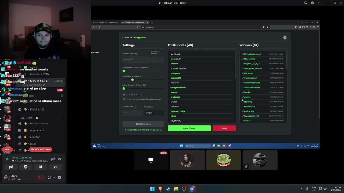Share your screen in Discord voice
The image size is (344, 193).
point(26,167)
